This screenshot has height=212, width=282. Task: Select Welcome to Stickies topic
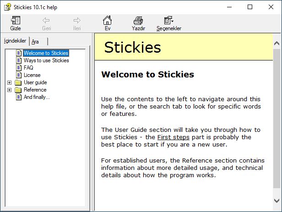coord(46,53)
